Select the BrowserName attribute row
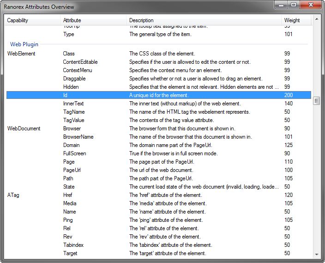The width and height of the screenshot is (325, 263). point(159,137)
